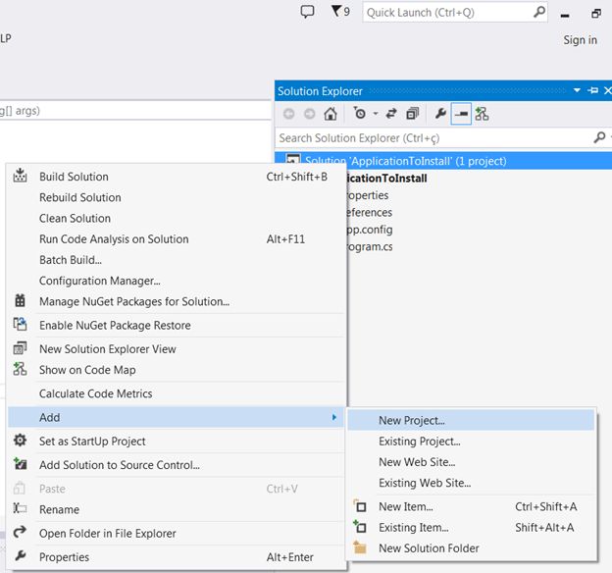
Task: Toggle the Preview Selected Items button
Action: tap(460, 114)
